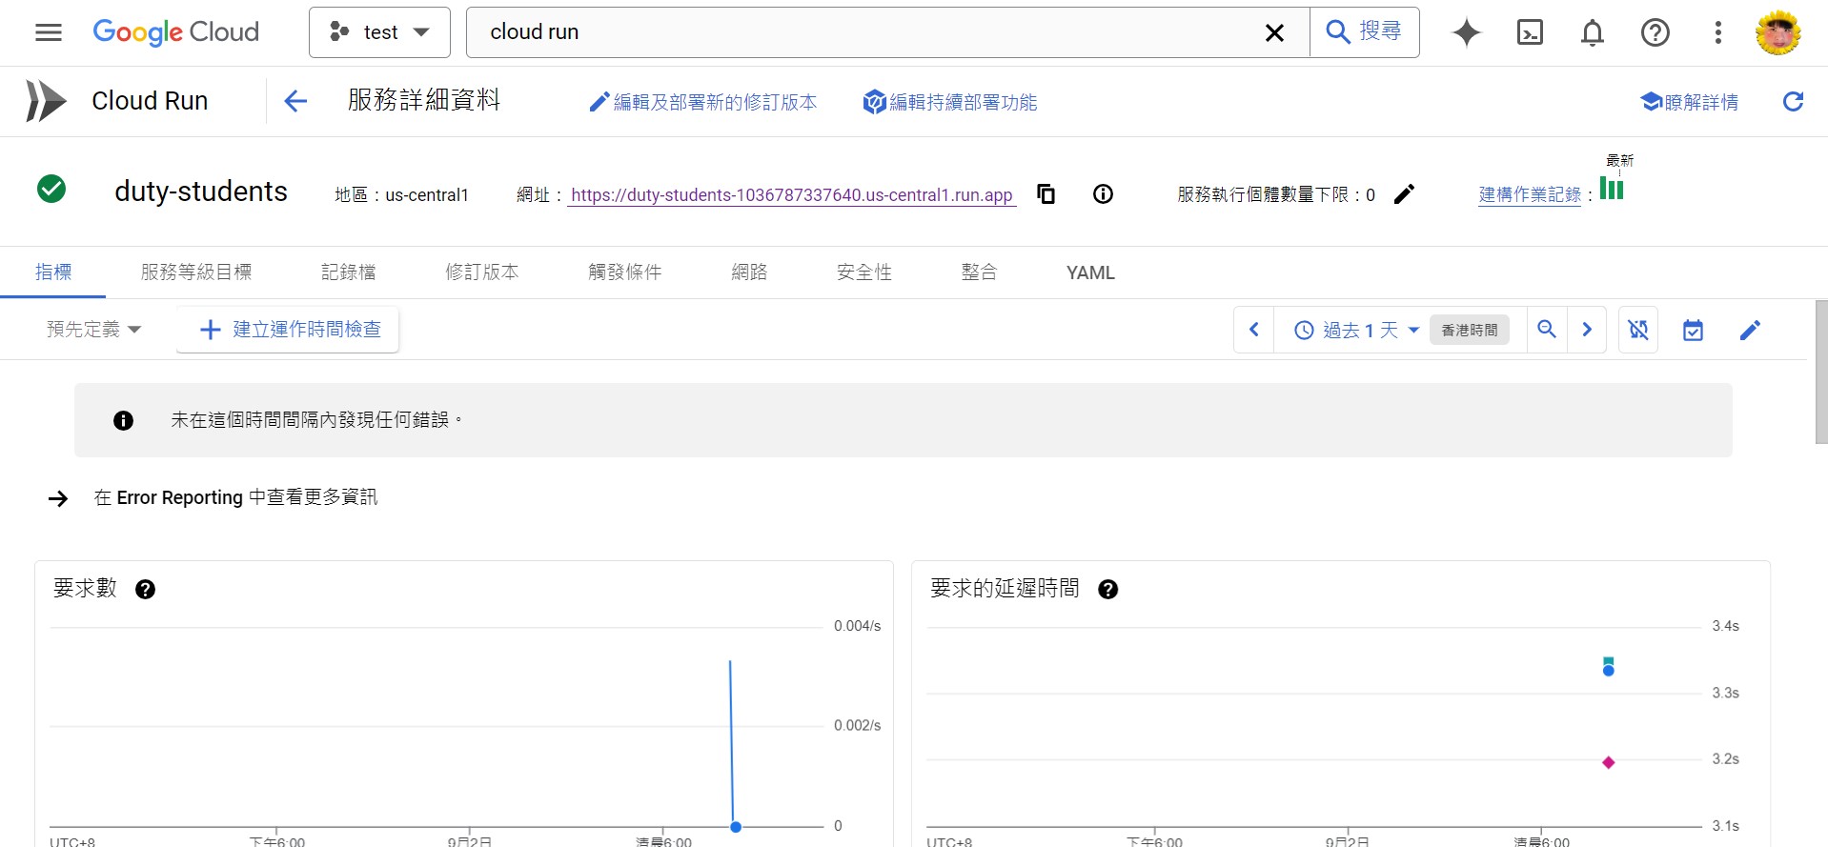This screenshot has height=847, width=1828.
Task: Click the pink diamond latency data point
Action: (x=1609, y=762)
